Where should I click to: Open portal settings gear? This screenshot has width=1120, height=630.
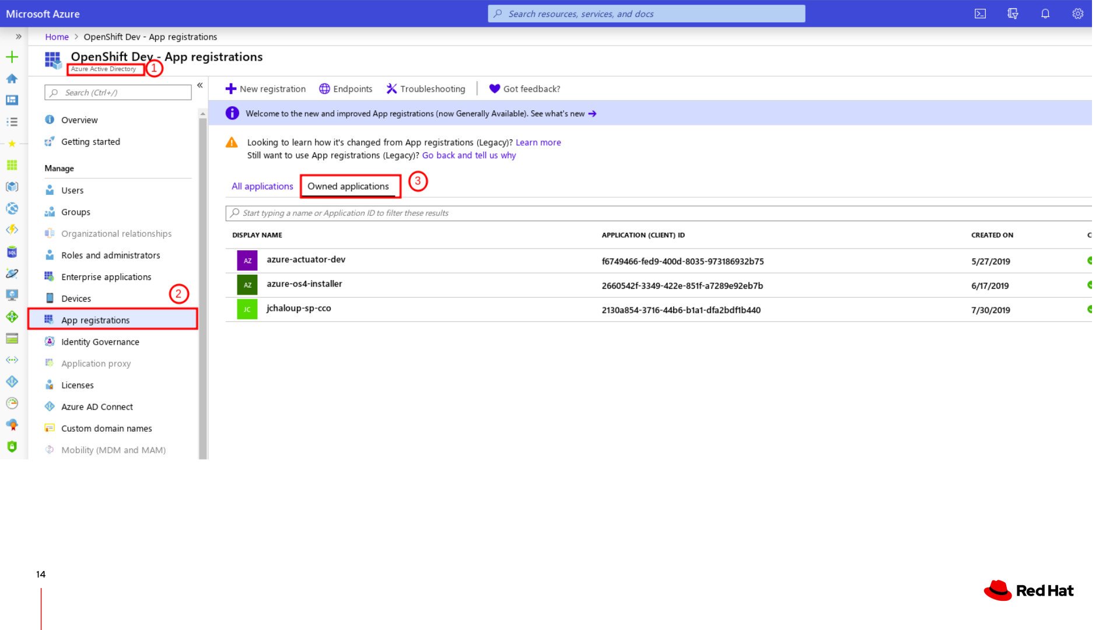[x=1077, y=13]
